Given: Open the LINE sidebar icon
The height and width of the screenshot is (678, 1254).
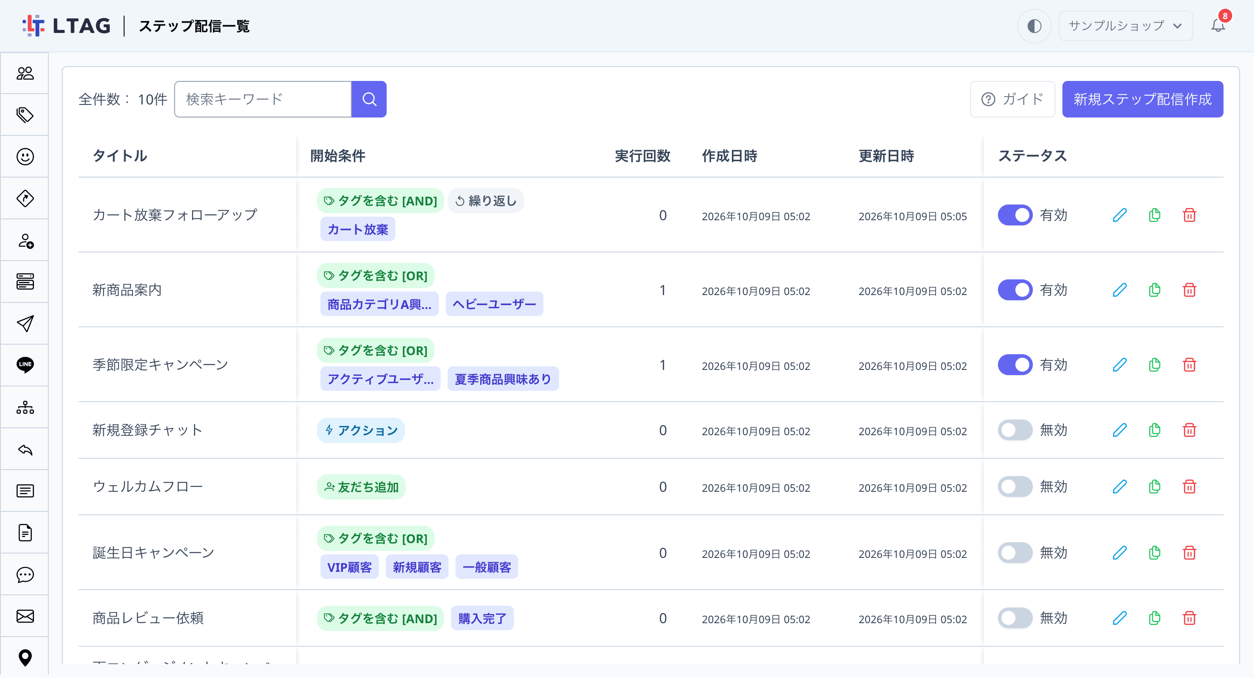Looking at the screenshot, I should pyautogui.click(x=25, y=365).
